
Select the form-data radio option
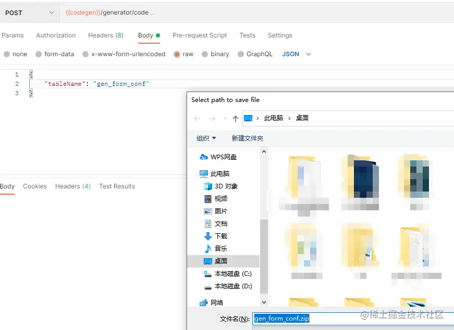tap(39, 54)
